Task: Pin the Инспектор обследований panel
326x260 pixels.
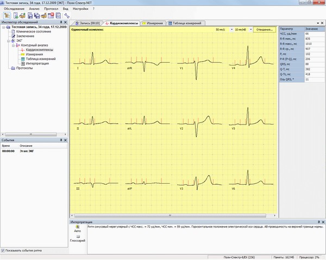Action: point(61,22)
